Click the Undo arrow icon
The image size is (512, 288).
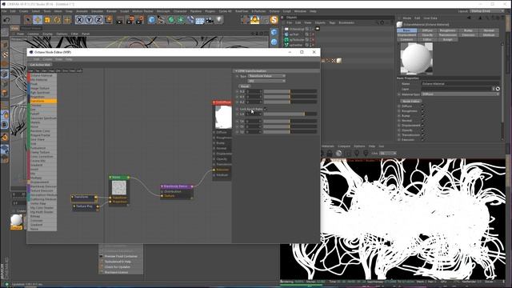[6, 20]
